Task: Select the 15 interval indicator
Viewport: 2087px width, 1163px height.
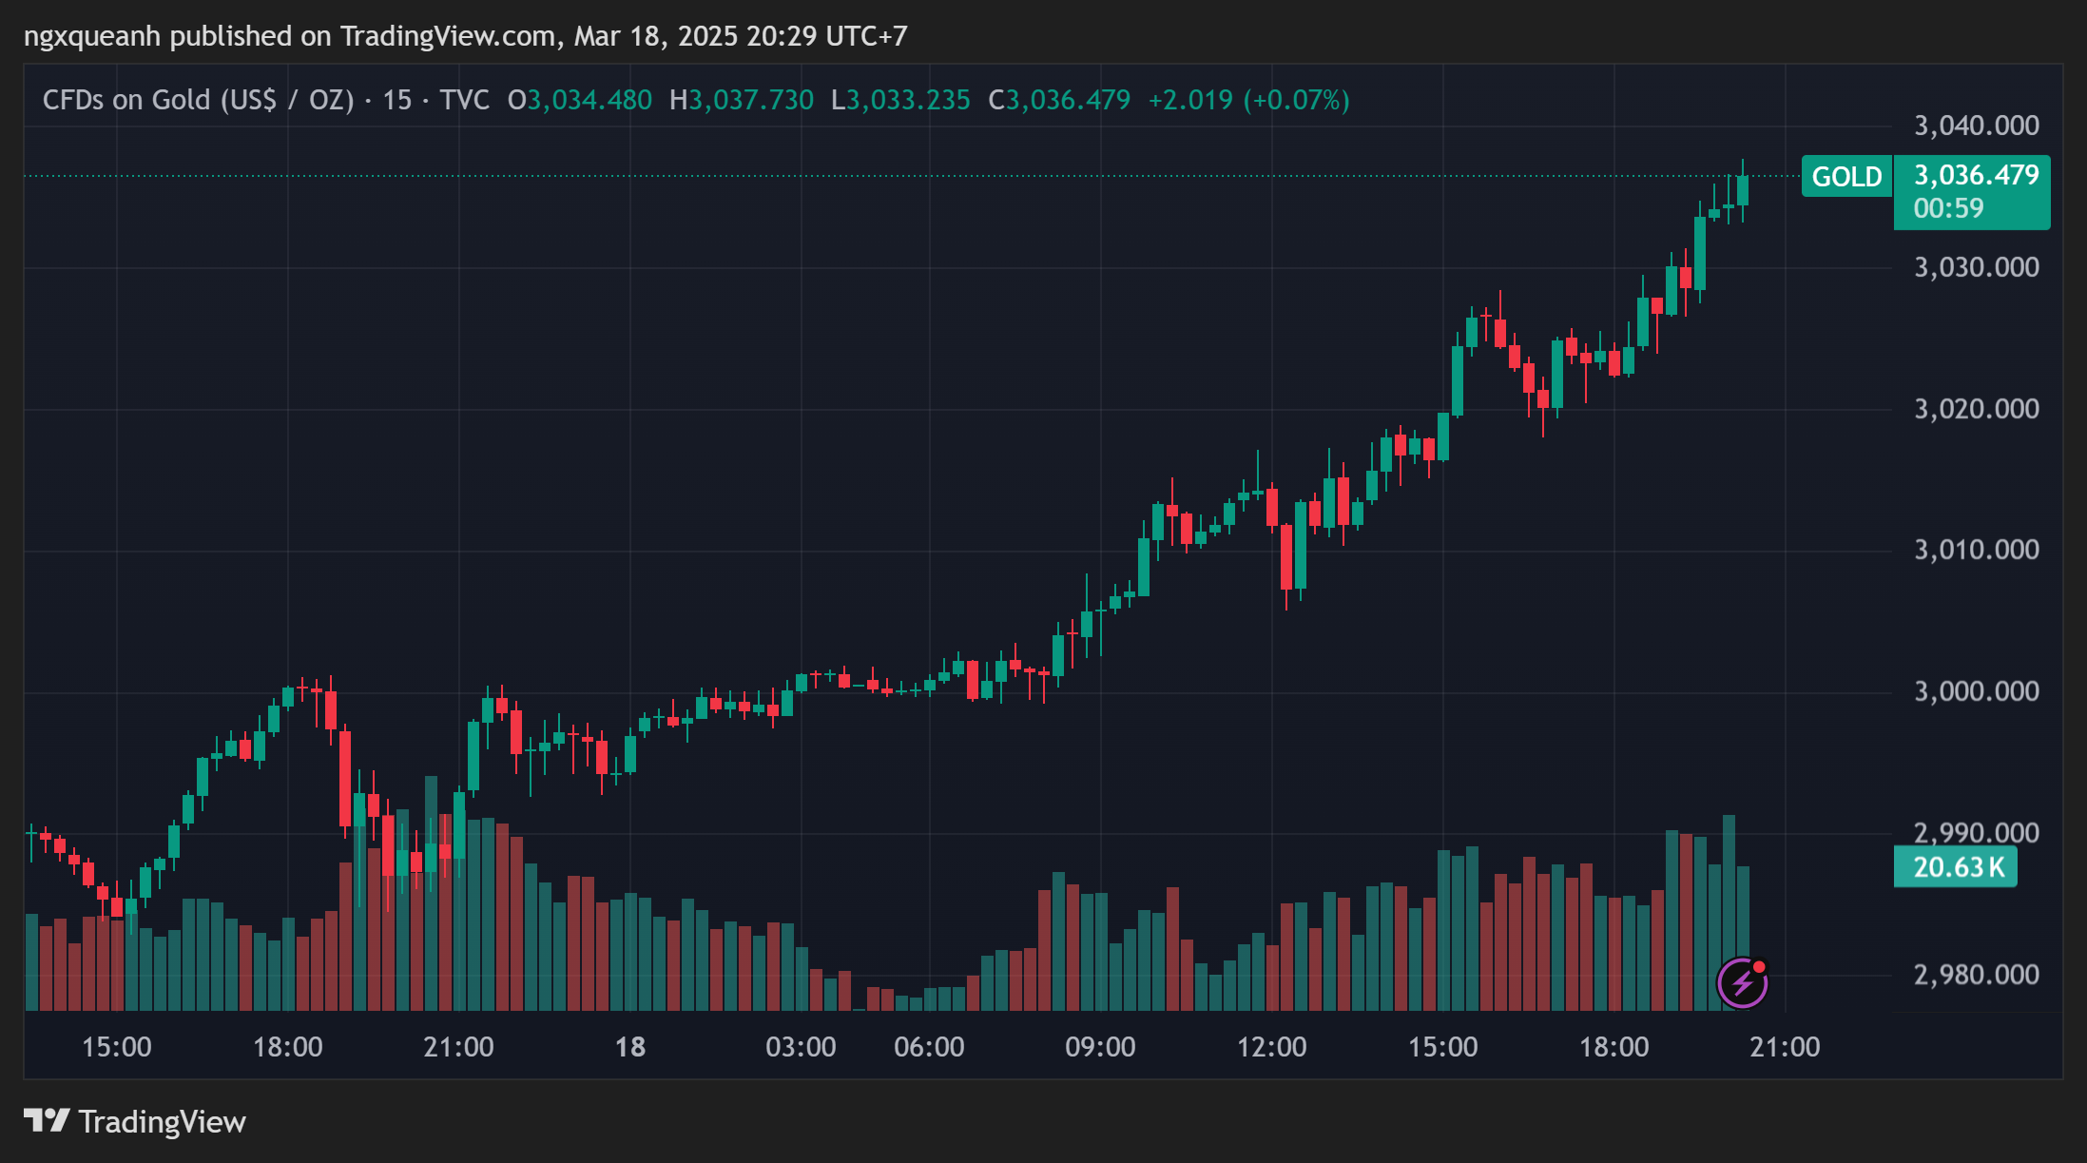Action: 397,100
